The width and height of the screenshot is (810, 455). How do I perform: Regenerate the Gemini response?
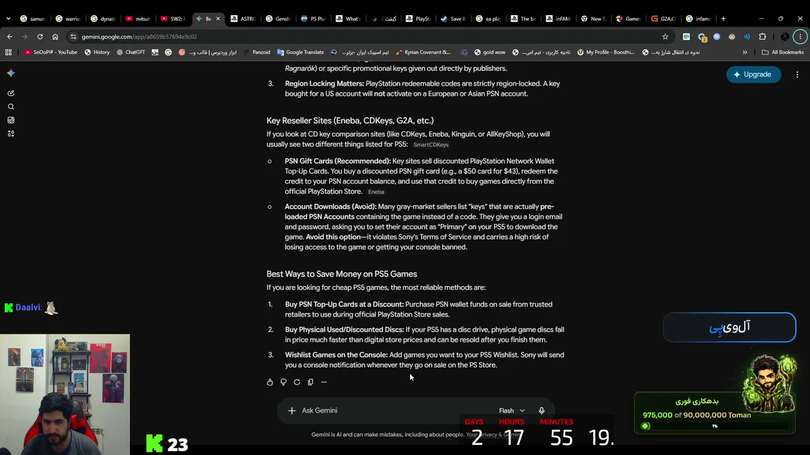pos(297,382)
